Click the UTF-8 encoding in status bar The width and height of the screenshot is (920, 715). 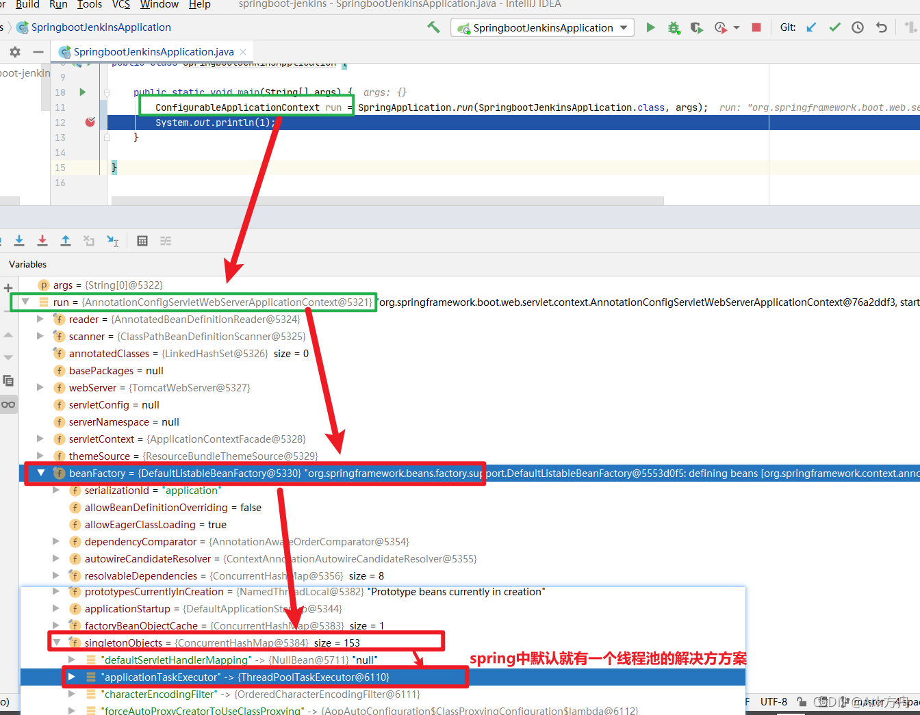coord(774,702)
